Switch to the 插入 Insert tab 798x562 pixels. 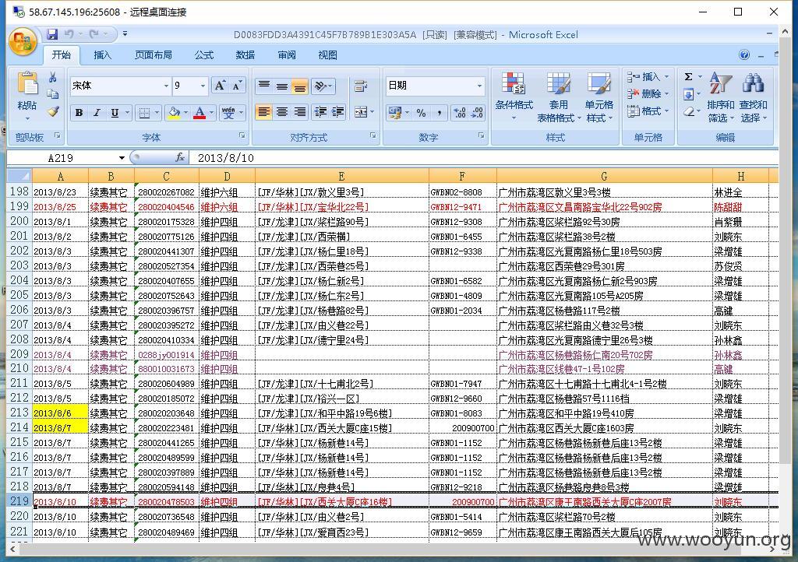click(x=102, y=55)
